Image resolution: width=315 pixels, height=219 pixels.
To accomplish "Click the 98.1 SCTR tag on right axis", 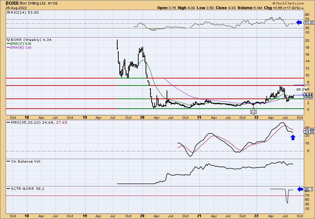I will coord(309,189).
